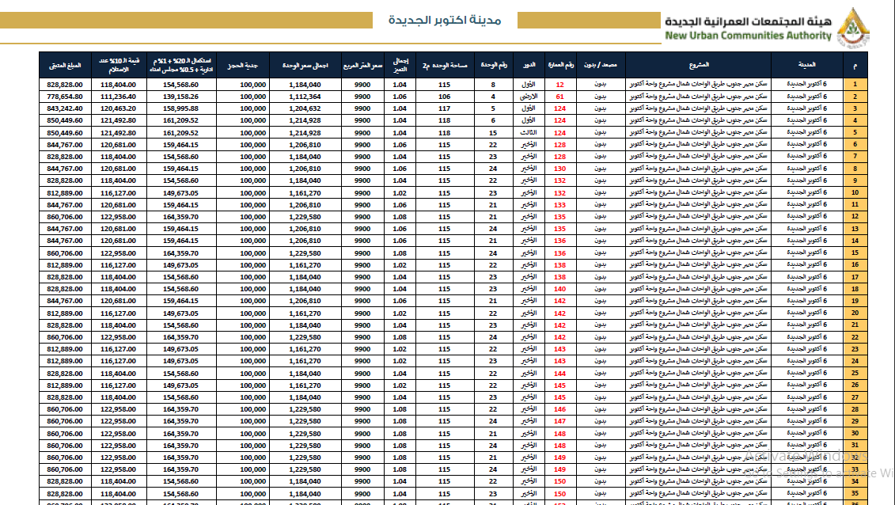Click the city cell in row 20

point(806,313)
